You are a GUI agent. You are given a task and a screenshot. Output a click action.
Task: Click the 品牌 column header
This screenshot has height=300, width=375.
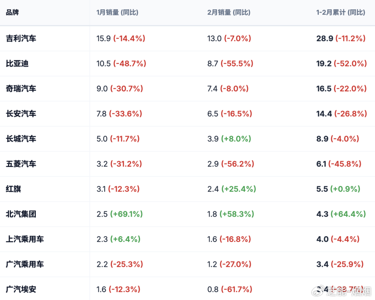12,12
